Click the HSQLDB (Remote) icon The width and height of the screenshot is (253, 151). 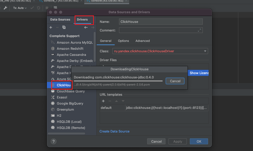[x=53, y=128]
